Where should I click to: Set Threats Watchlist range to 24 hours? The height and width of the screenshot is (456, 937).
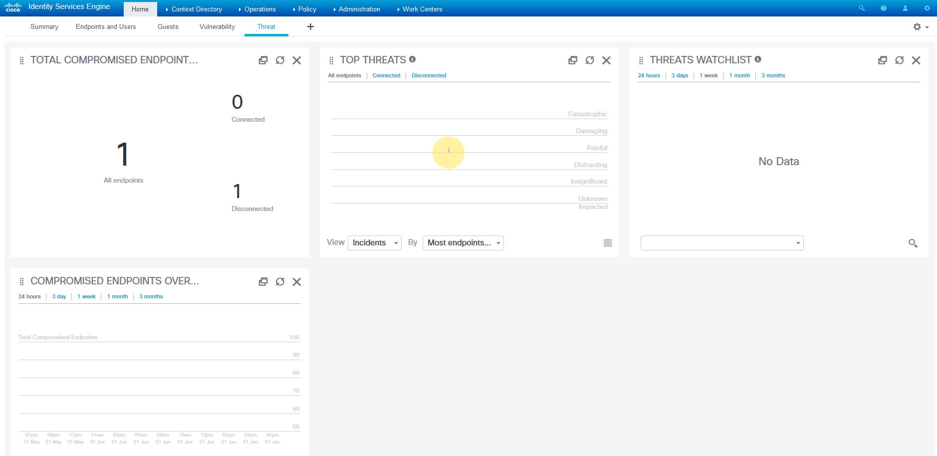(x=649, y=75)
